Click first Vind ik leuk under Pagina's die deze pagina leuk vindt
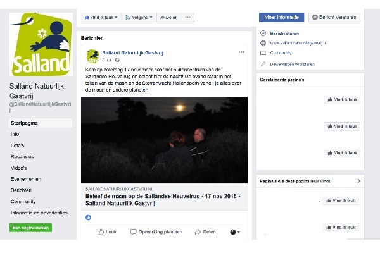 pos(341,201)
